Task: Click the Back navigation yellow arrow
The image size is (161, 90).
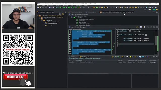Action: 136,7
